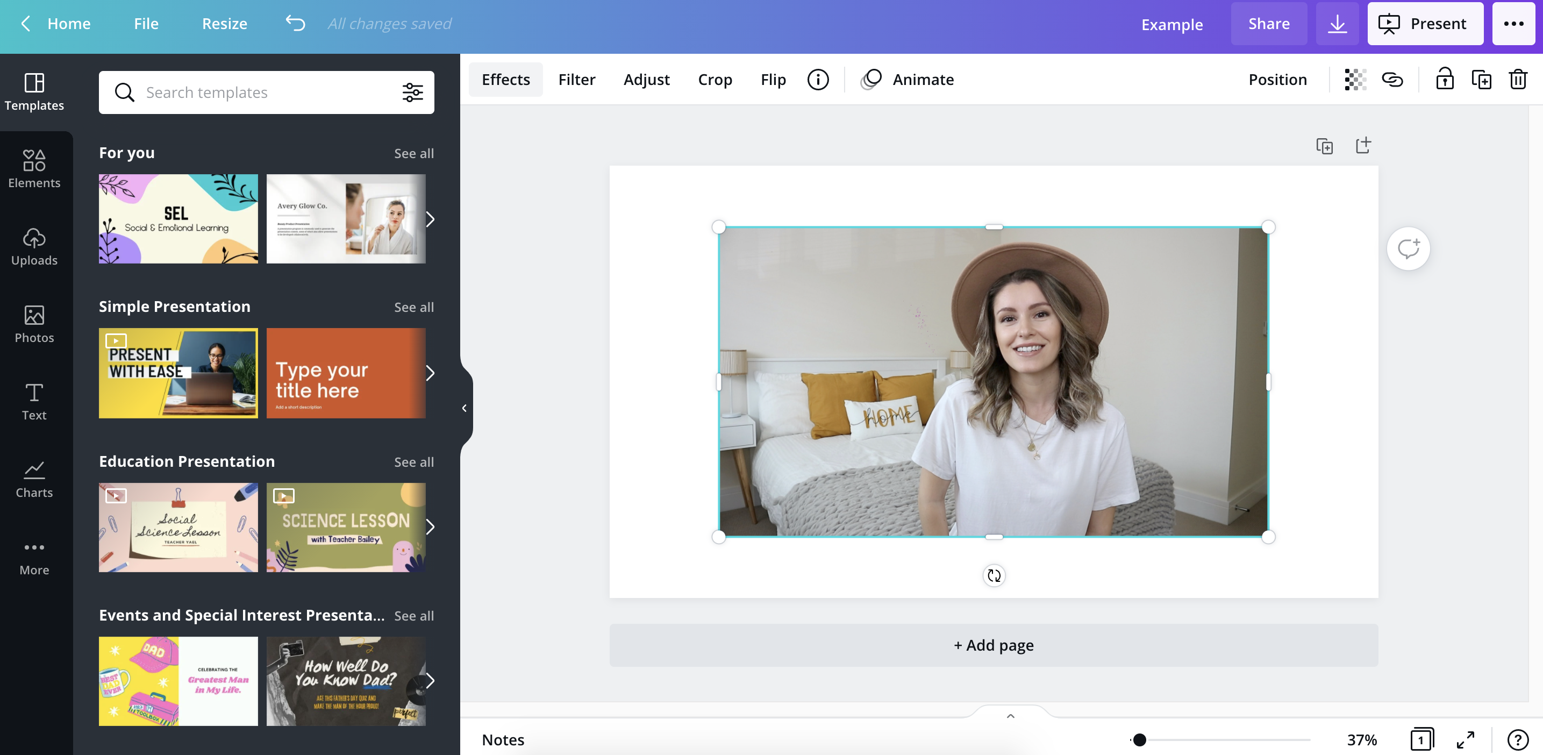Click the download icon in header

[1337, 24]
